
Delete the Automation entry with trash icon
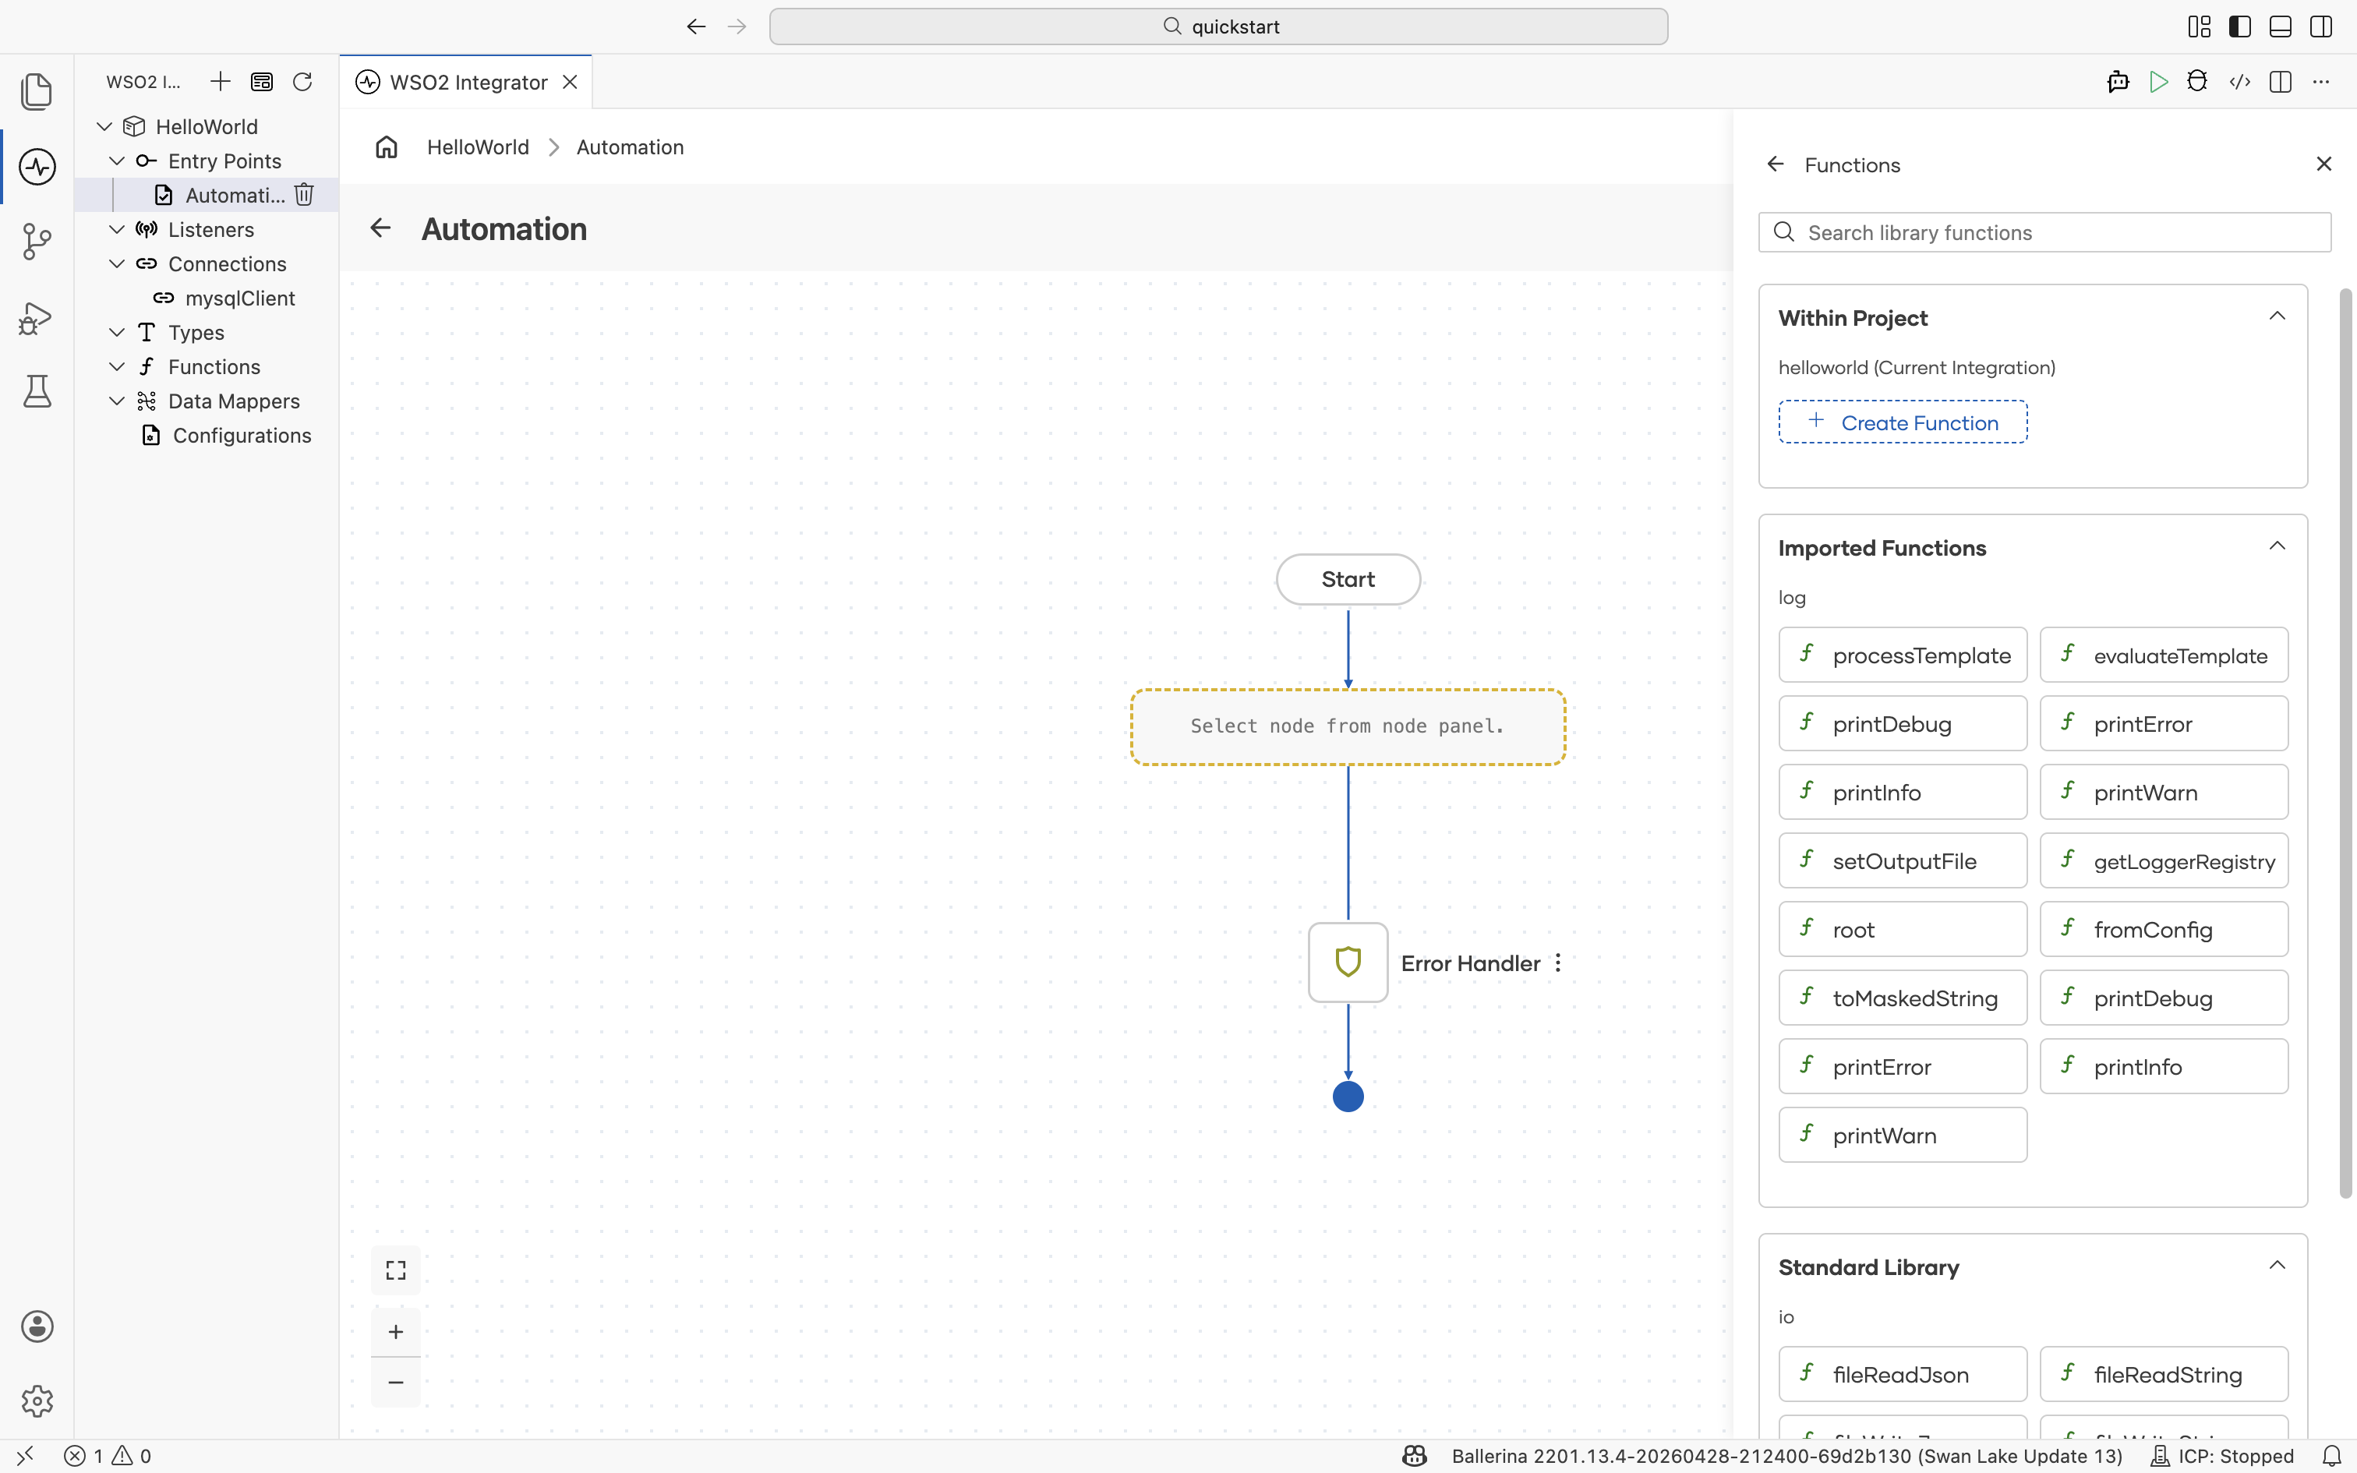[304, 195]
